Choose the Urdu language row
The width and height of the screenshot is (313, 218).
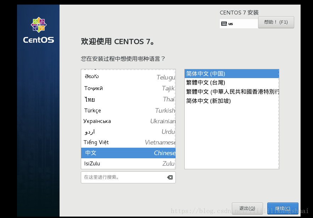pyautogui.click(x=128, y=132)
